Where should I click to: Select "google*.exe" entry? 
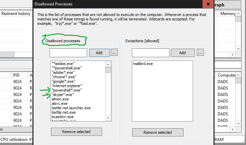pos(63,81)
